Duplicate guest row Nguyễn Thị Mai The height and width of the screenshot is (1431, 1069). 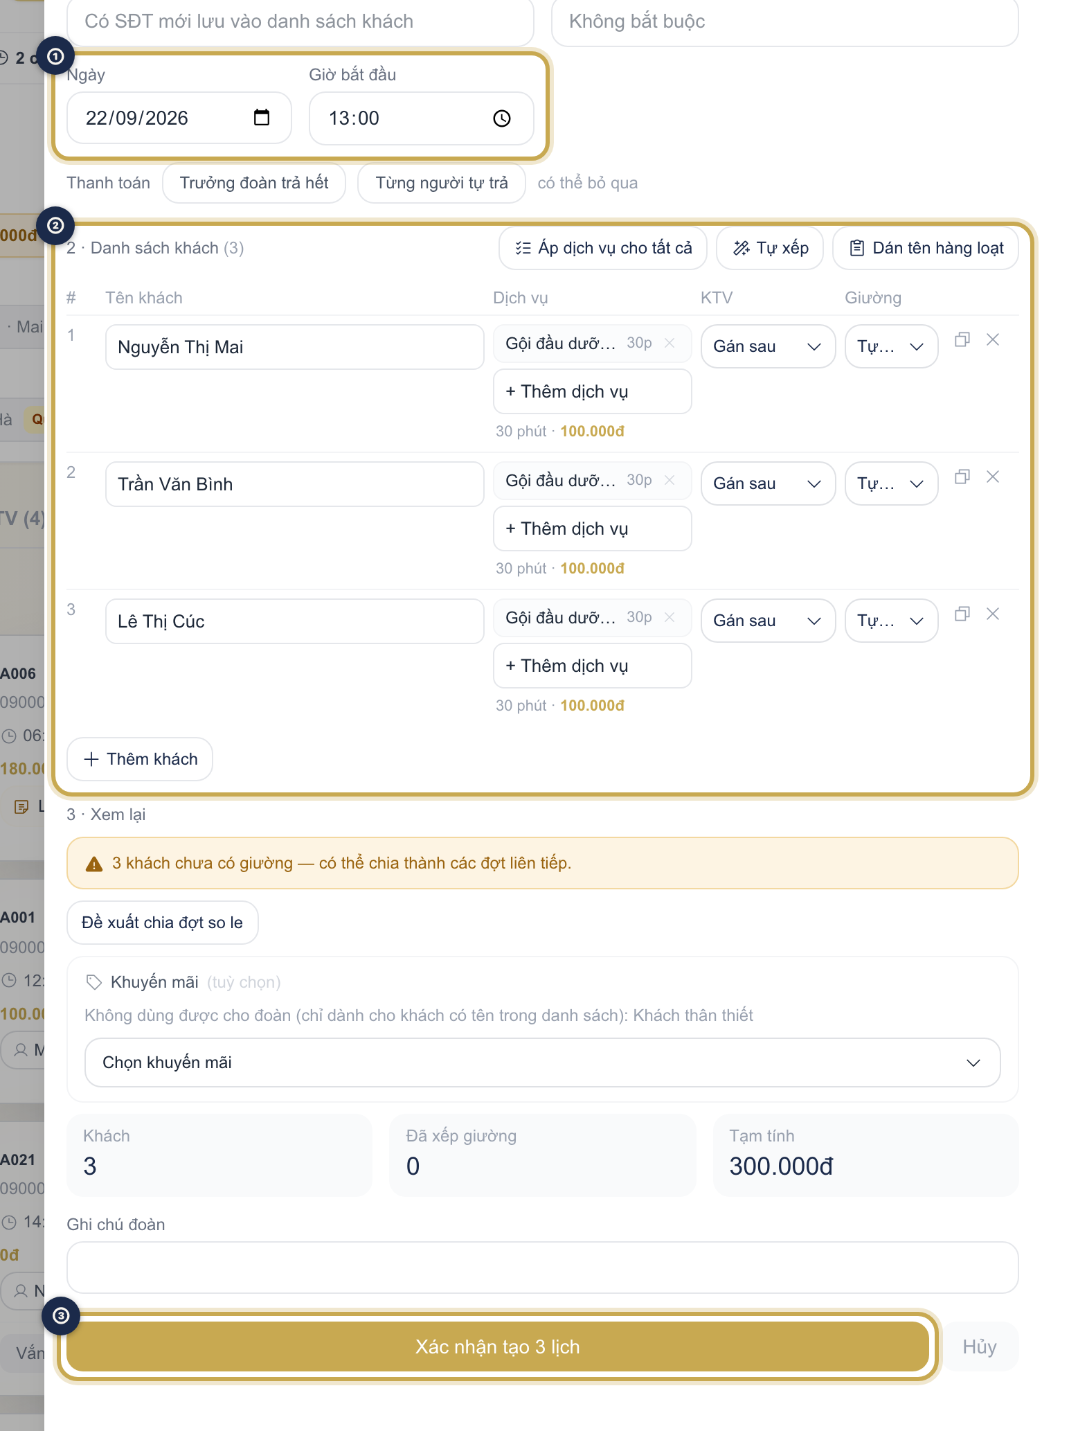[x=962, y=339]
